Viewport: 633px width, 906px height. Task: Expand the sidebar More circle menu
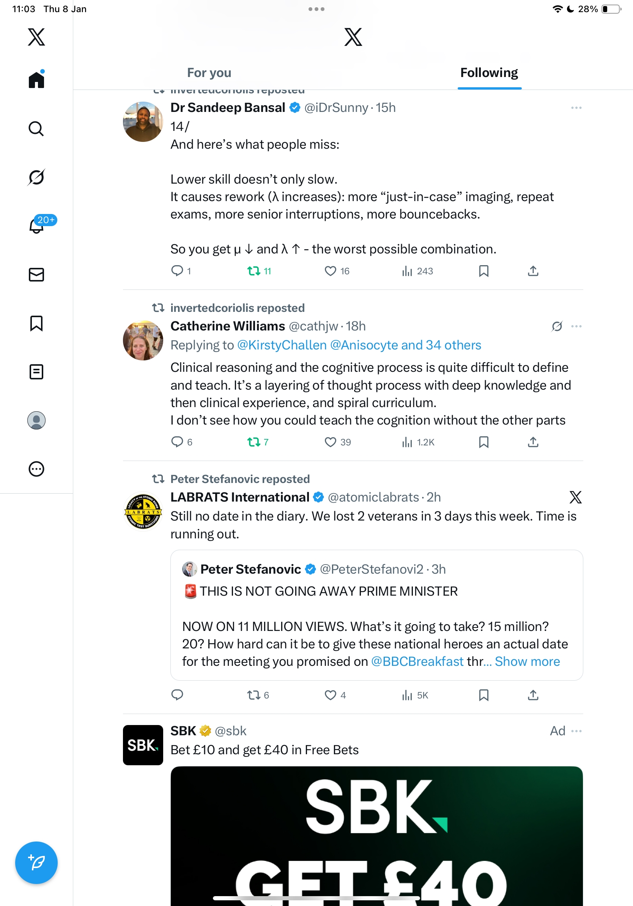[36, 469]
